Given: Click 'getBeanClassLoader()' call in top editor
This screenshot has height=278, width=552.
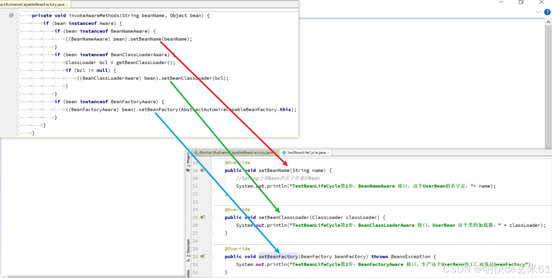Looking at the screenshot, I should tap(144, 63).
